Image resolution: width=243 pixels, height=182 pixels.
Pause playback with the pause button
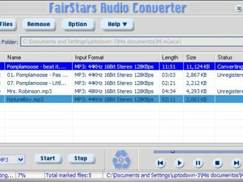pos(198,163)
